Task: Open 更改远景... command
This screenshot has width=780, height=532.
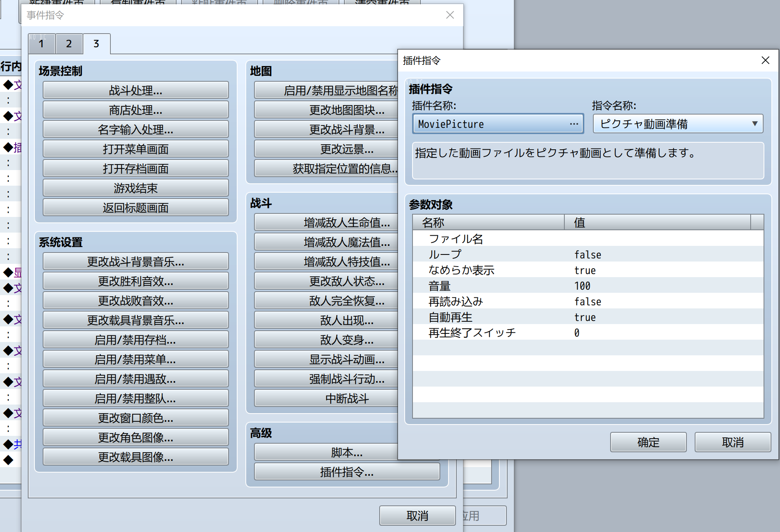Action: (326, 149)
